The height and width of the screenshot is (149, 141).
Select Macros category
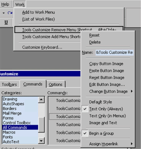pyautogui.click(x=20, y=132)
